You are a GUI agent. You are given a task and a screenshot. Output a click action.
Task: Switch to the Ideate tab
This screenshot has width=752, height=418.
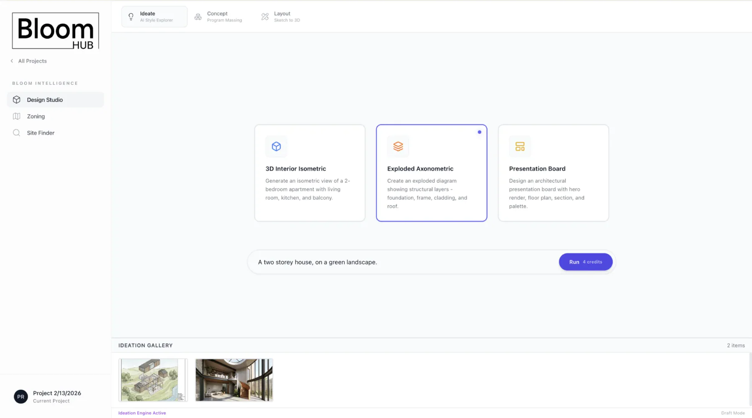(x=155, y=17)
